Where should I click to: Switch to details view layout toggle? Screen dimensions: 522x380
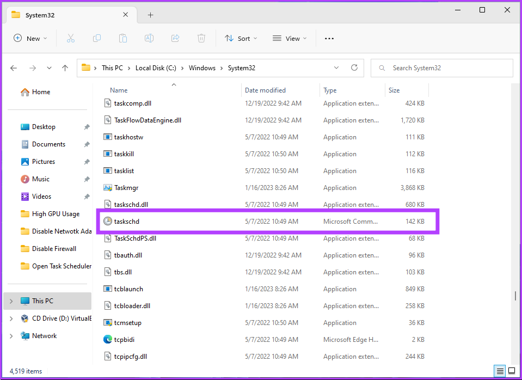[500, 371]
